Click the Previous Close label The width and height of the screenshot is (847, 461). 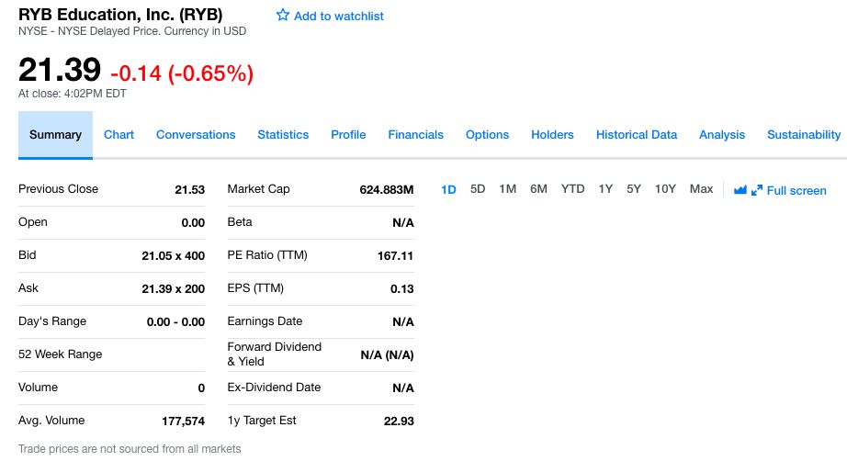coord(59,189)
